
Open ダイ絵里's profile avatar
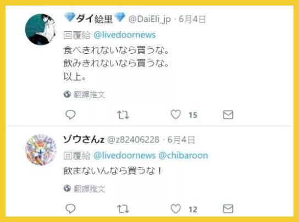click(41, 29)
